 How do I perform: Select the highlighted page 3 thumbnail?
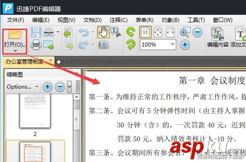tap(35, 152)
